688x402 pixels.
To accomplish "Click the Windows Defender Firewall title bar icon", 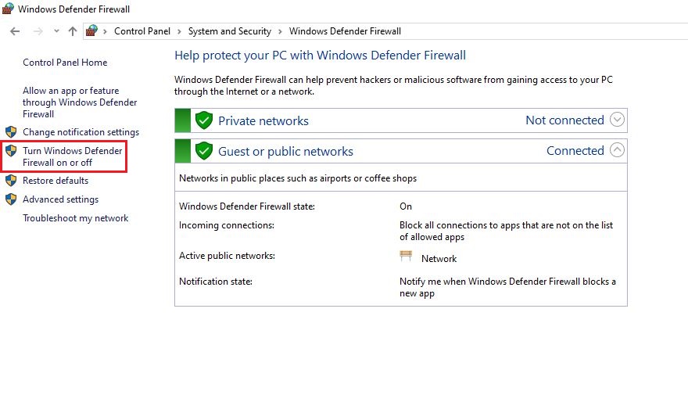I will point(8,9).
